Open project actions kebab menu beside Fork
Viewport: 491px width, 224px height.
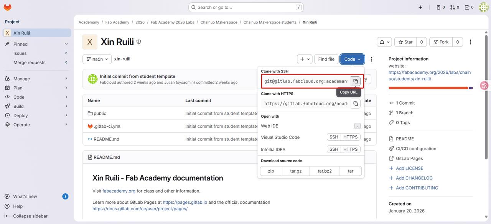470,42
